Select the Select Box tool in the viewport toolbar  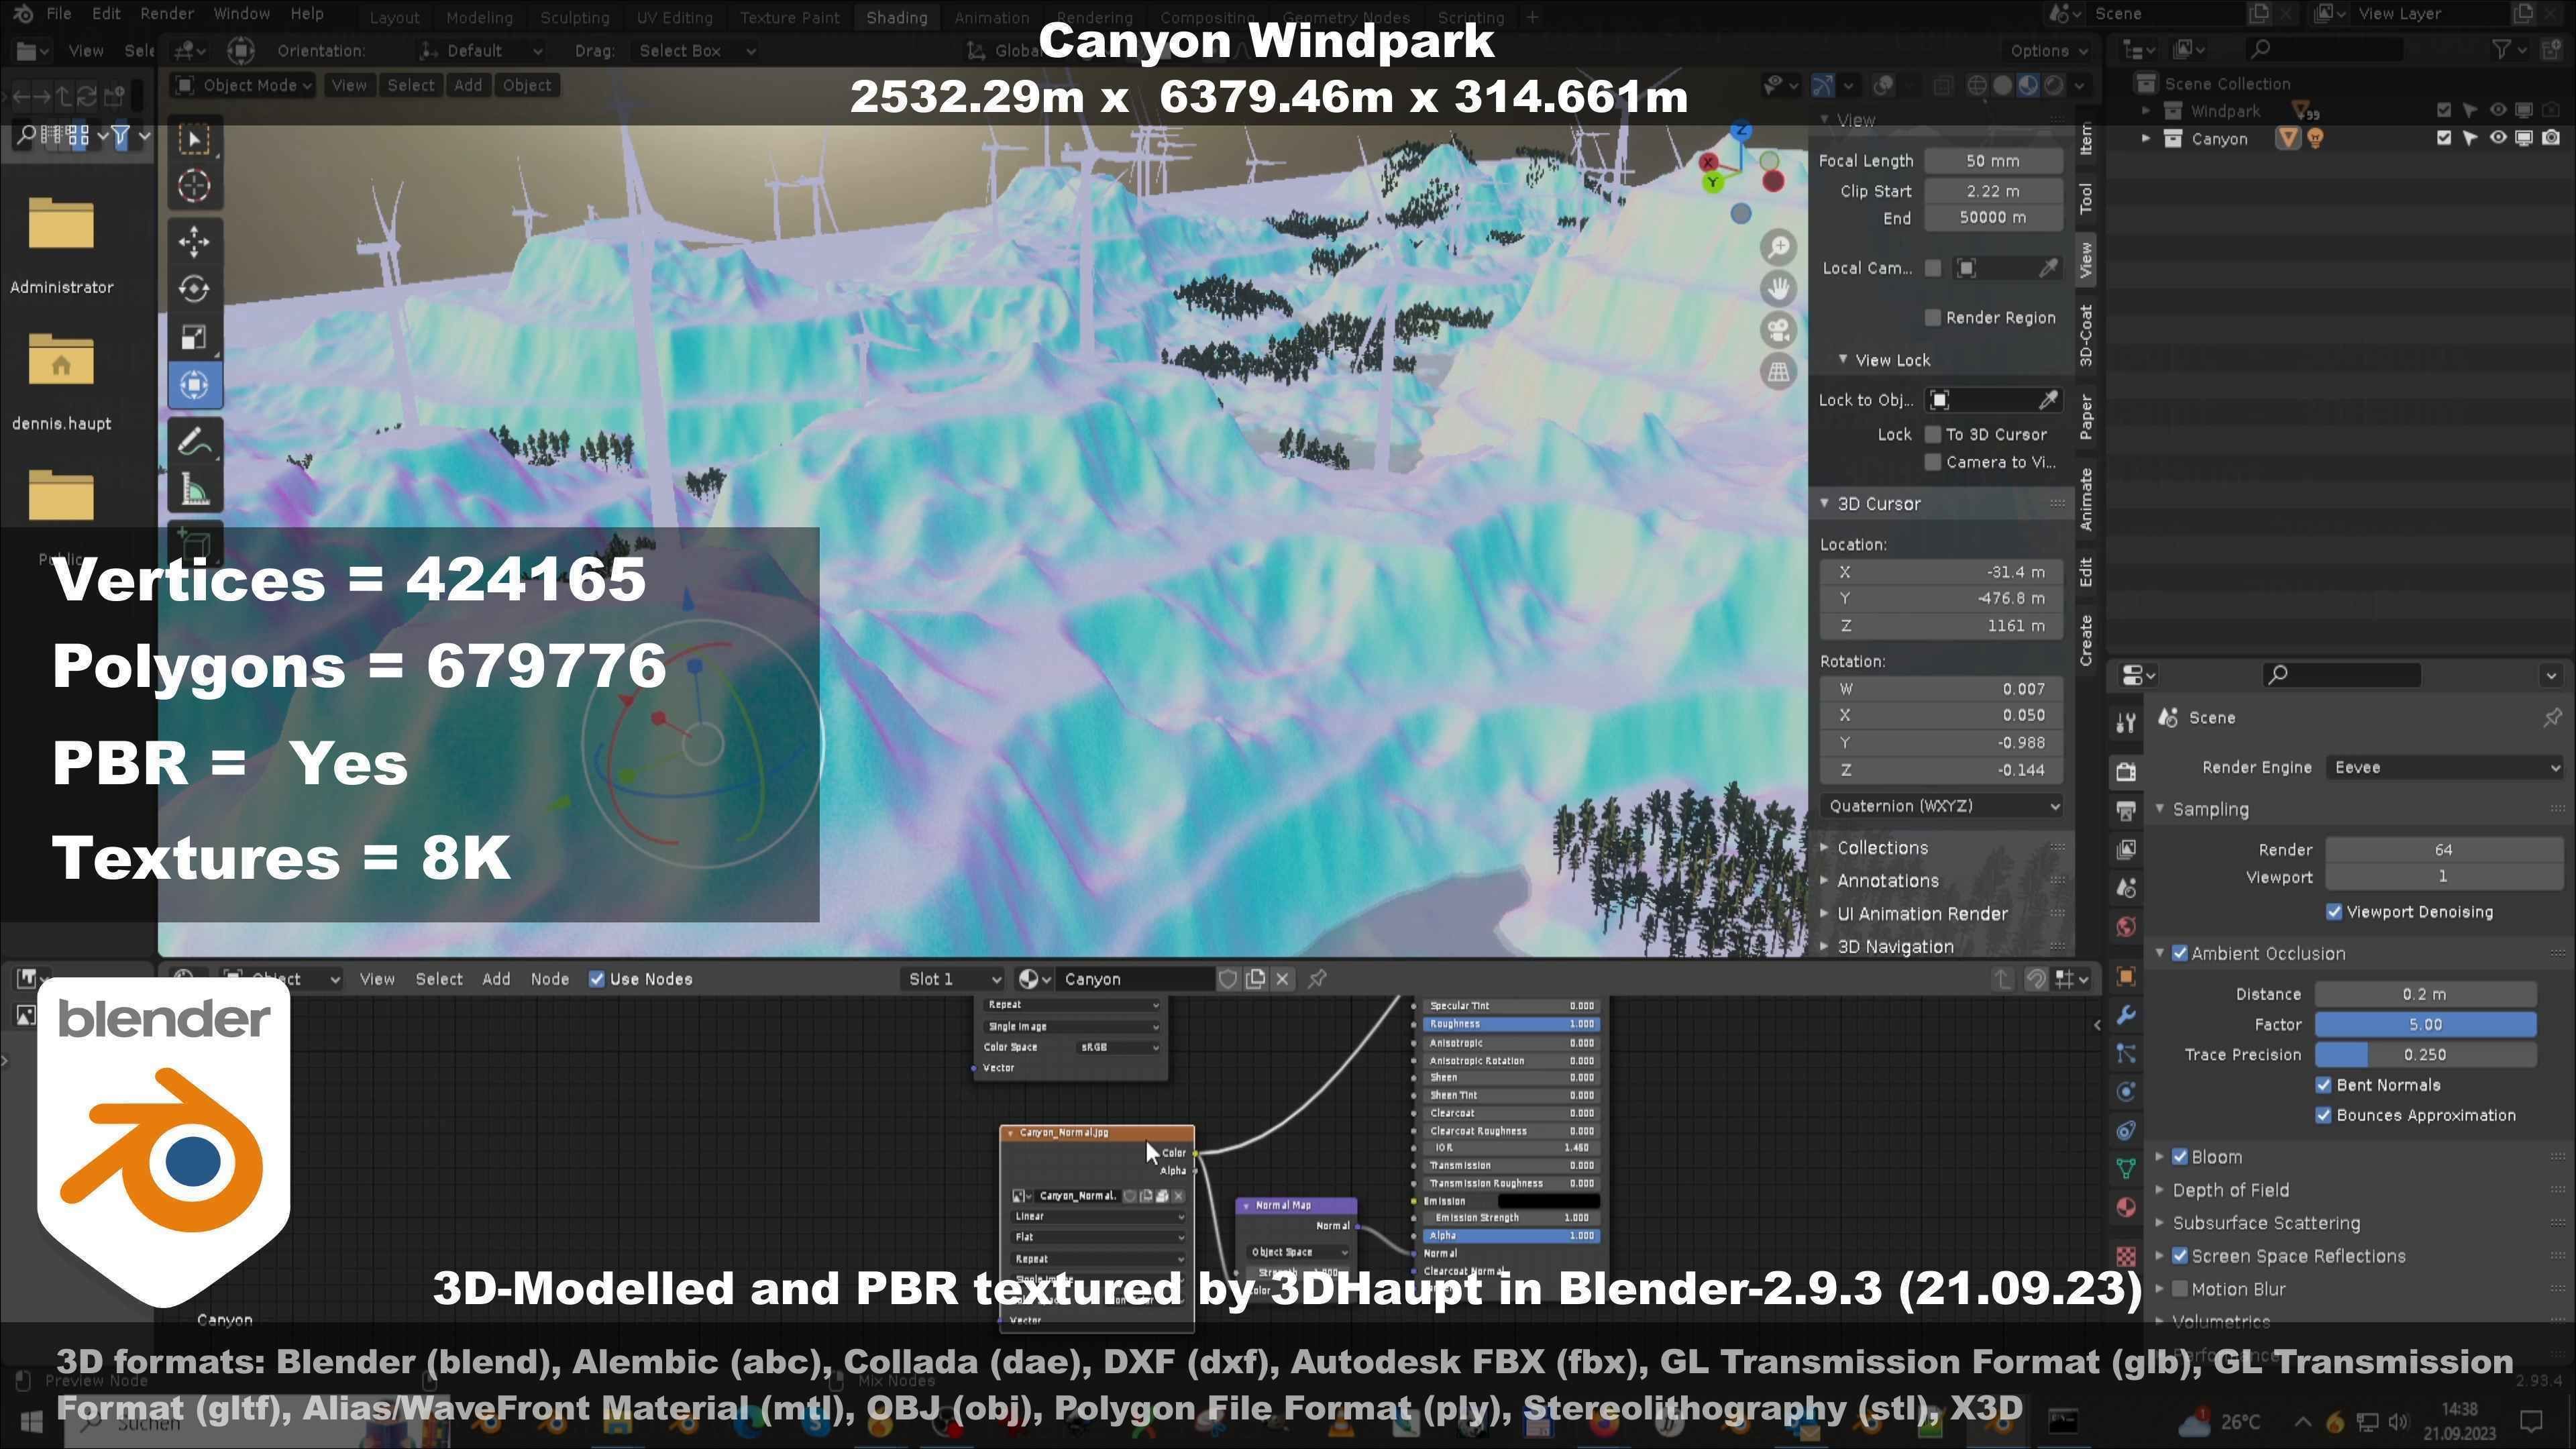pos(194,139)
